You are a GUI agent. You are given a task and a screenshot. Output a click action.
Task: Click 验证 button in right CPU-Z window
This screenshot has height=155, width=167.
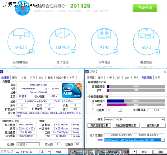(x=145, y=151)
